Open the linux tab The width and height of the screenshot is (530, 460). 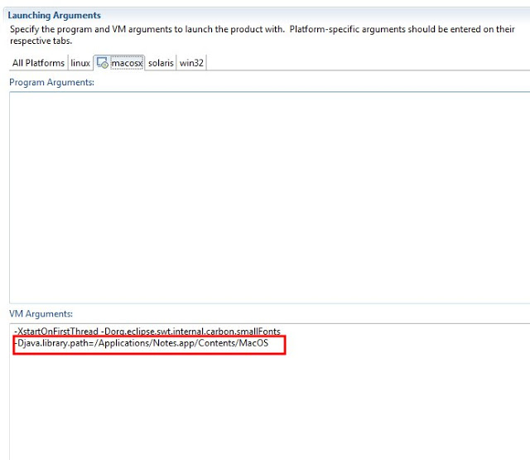(80, 63)
